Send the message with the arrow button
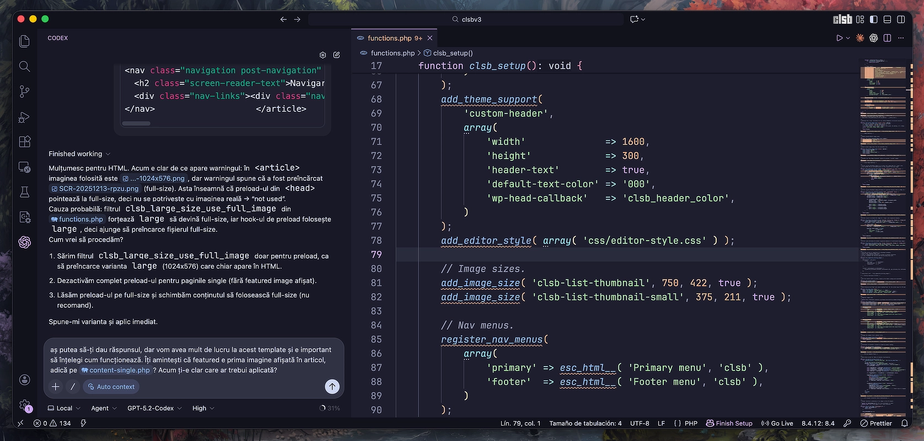The width and height of the screenshot is (924, 441). (332, 386)
